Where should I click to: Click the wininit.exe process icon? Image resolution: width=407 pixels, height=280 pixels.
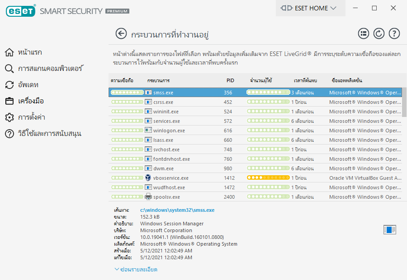(148, 111)
